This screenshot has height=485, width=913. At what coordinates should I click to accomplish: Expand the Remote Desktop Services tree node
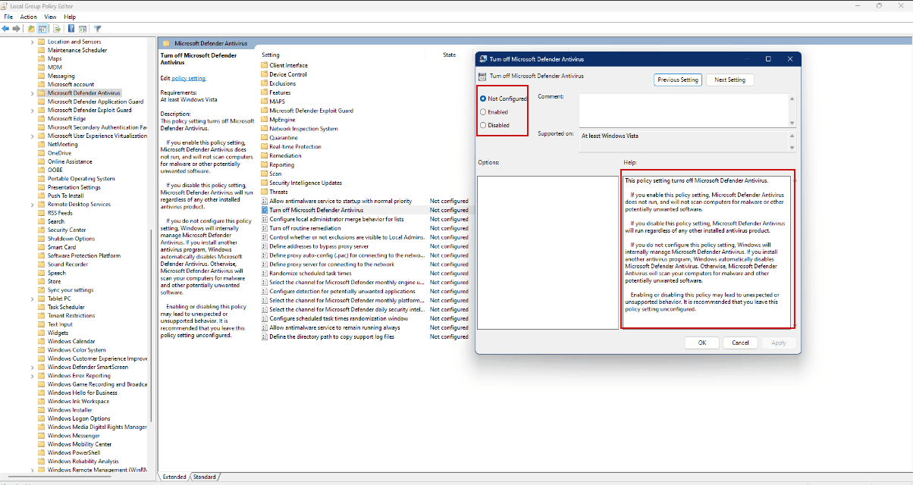(33, 205)
